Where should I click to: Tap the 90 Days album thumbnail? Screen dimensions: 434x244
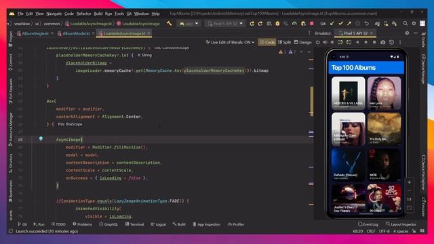click(384, 199)
